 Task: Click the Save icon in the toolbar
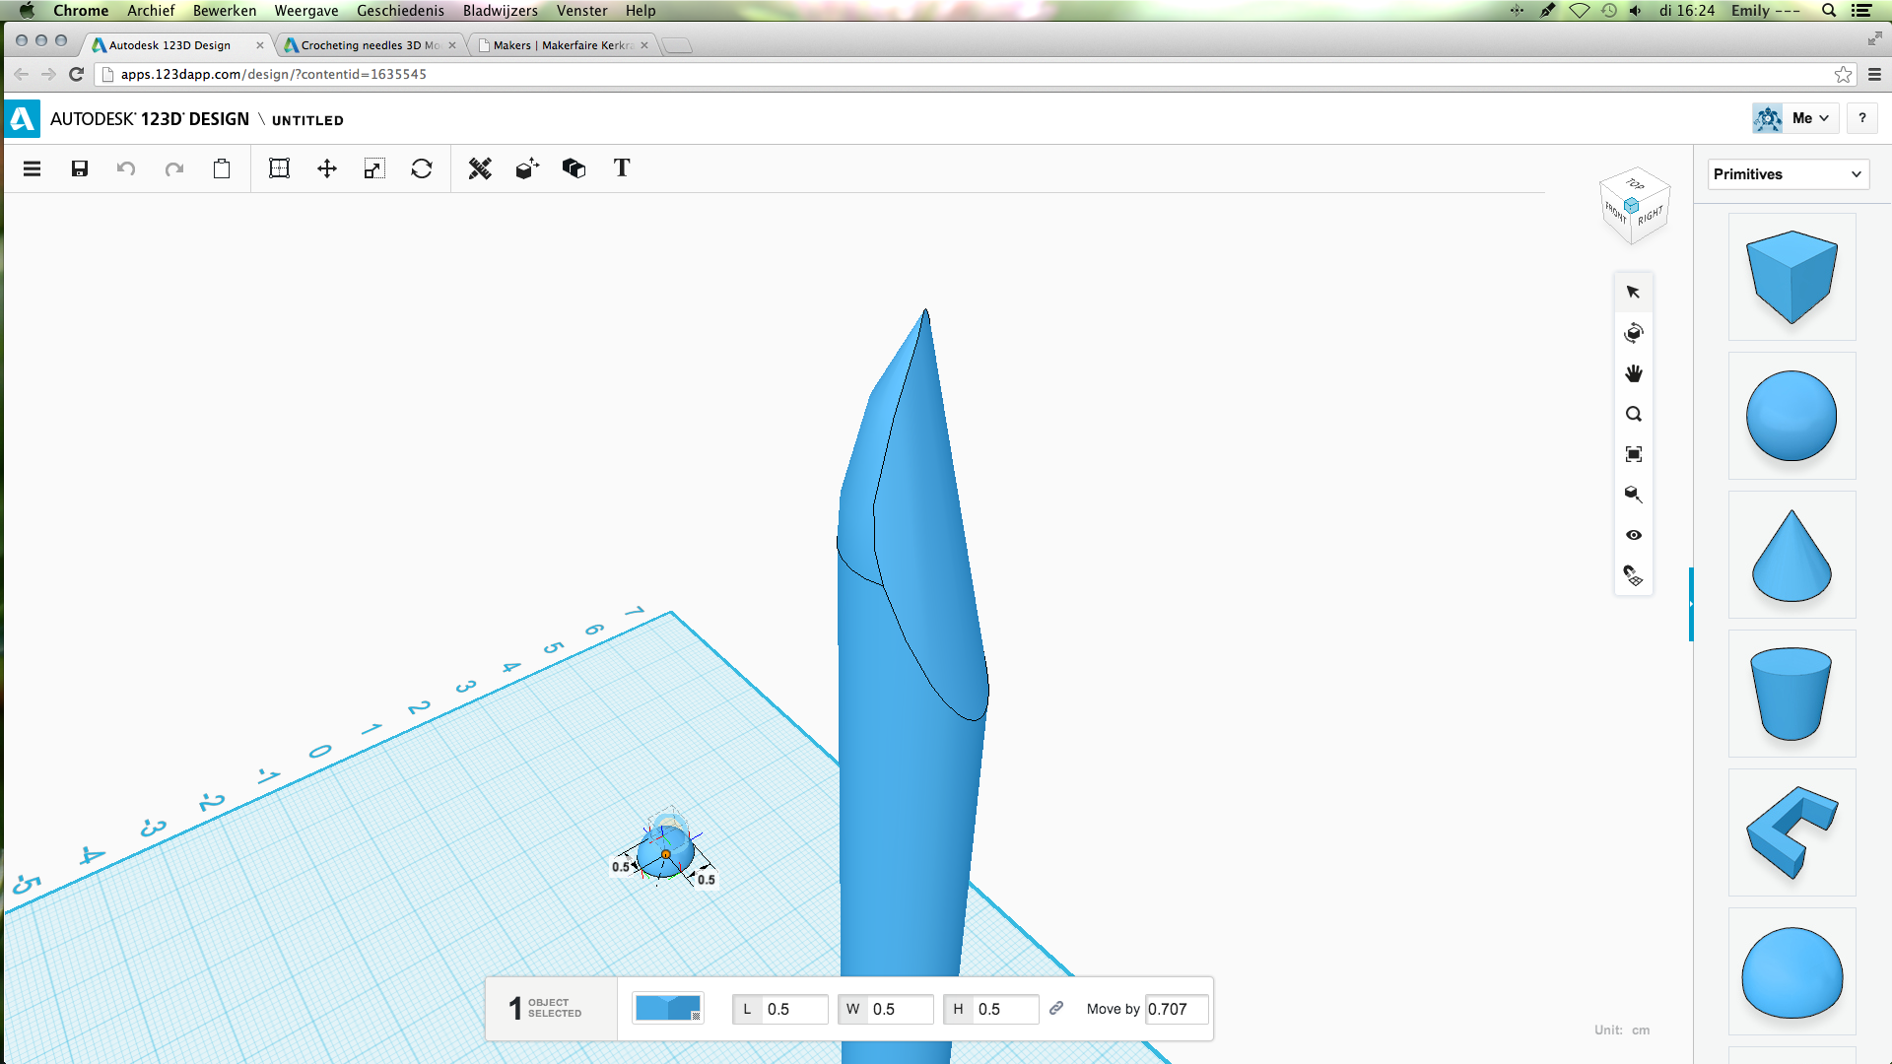80,168
